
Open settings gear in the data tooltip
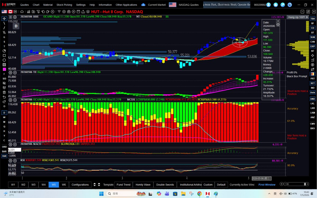(x=278, y=24)
